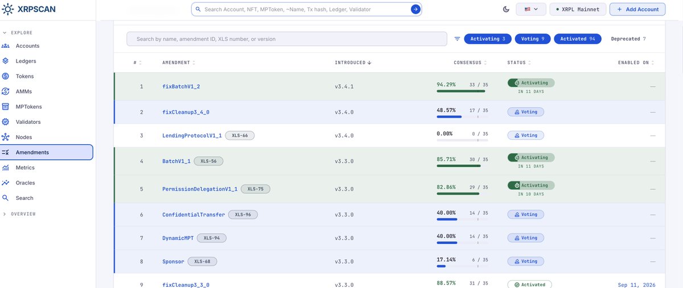Click the XLS-56 badge
683x288 pixels.
coord(208,161)
